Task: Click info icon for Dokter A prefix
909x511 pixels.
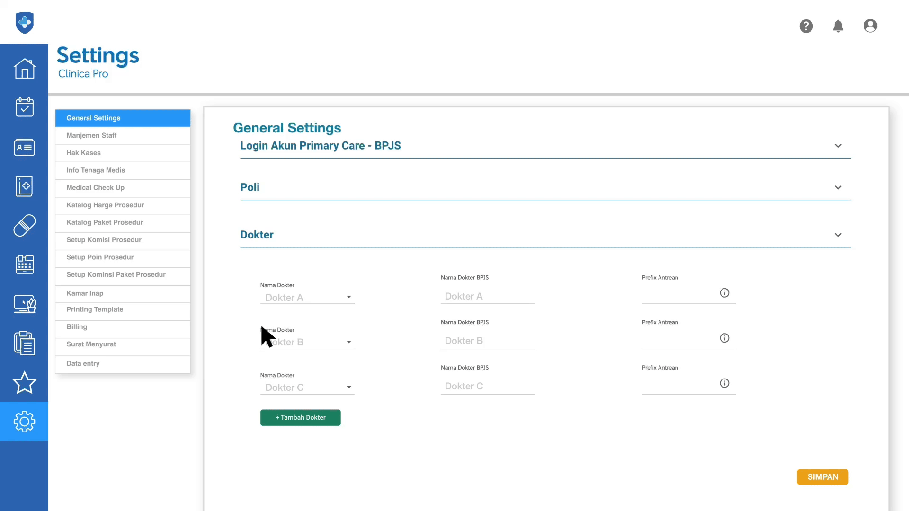Action: click(x=724, y=293)
